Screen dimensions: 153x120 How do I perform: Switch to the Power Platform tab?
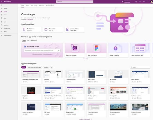[50, 6]
